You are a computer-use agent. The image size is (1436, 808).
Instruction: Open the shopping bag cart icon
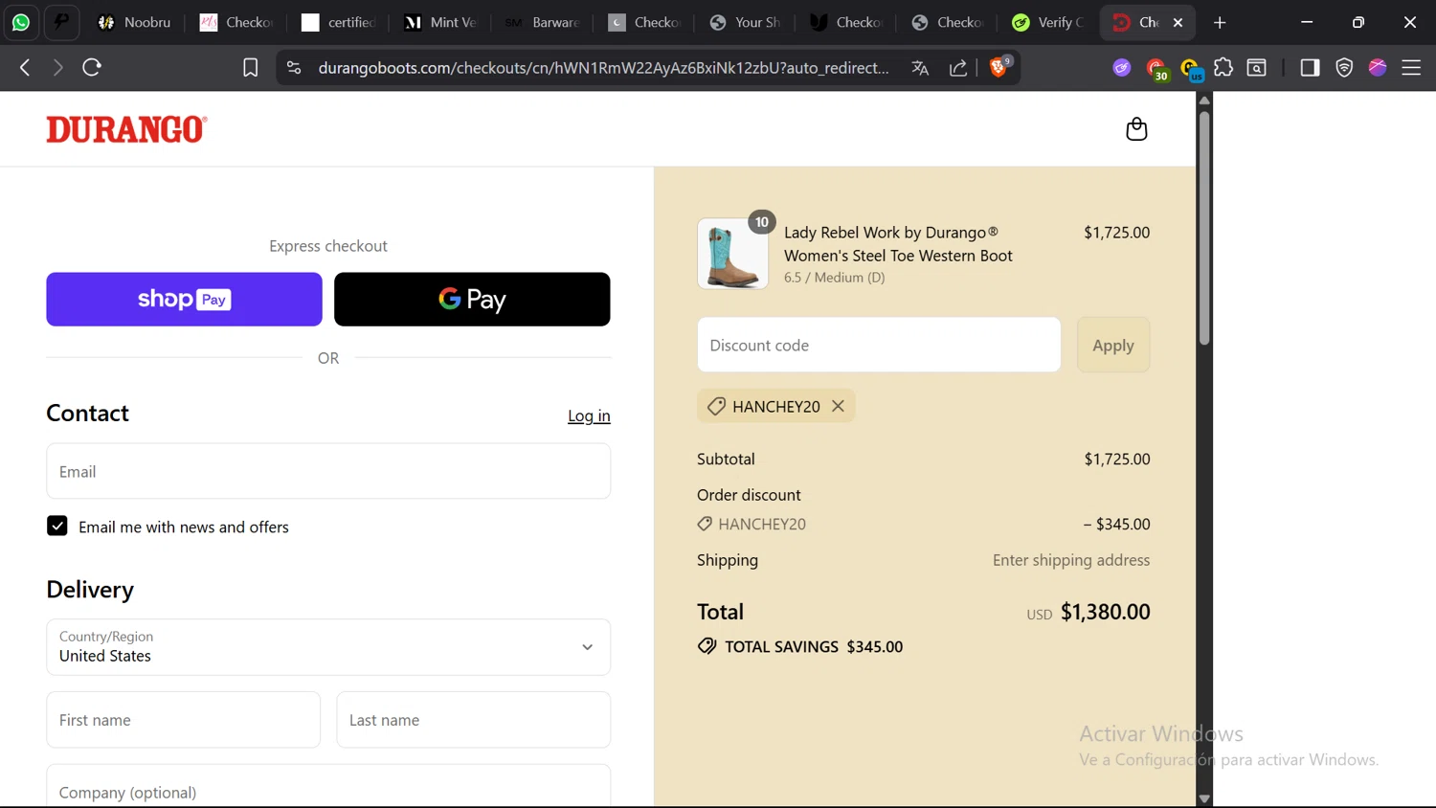[x=1136, y=129]
